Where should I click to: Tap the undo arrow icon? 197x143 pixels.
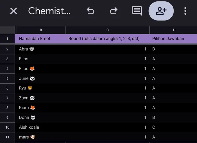point(90,11)
